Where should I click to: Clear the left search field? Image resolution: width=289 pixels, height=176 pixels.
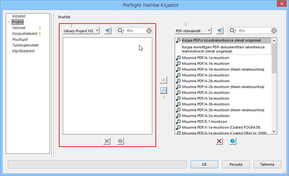coord(149,31)
